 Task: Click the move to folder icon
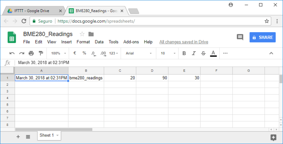click(91, 34)
